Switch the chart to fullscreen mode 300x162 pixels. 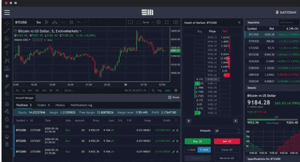click(167, 22)
